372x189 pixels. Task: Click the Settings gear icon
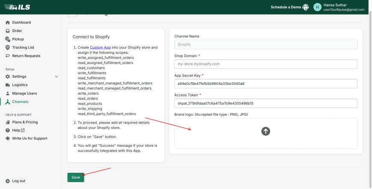[8, 76]
